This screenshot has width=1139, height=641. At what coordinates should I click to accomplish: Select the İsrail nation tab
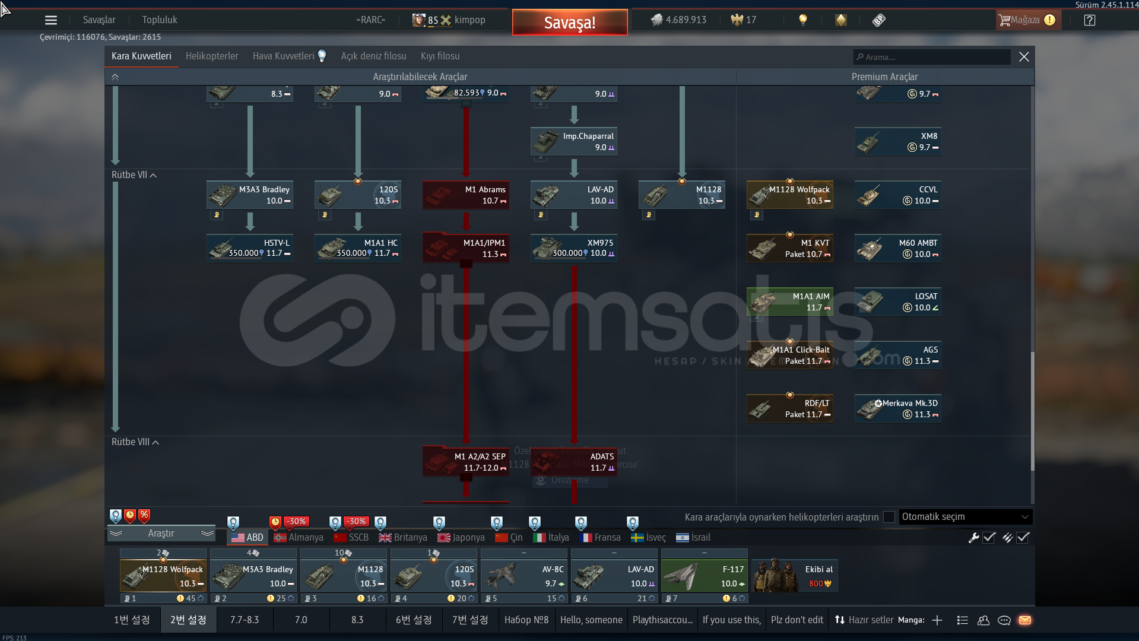pyautogui.click(x=693, y=537)
